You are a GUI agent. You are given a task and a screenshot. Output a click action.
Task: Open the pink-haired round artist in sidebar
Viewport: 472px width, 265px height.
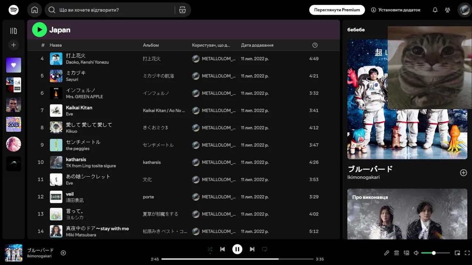(14, 144)
